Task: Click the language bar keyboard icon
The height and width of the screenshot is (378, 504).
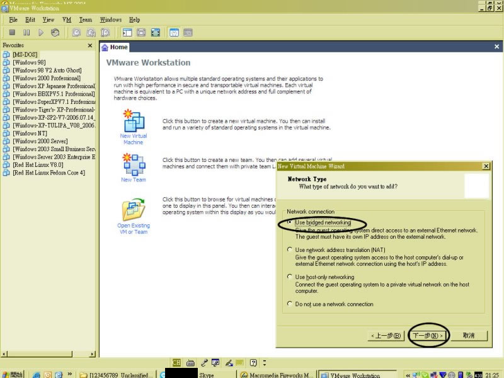Action: [190, 363]
